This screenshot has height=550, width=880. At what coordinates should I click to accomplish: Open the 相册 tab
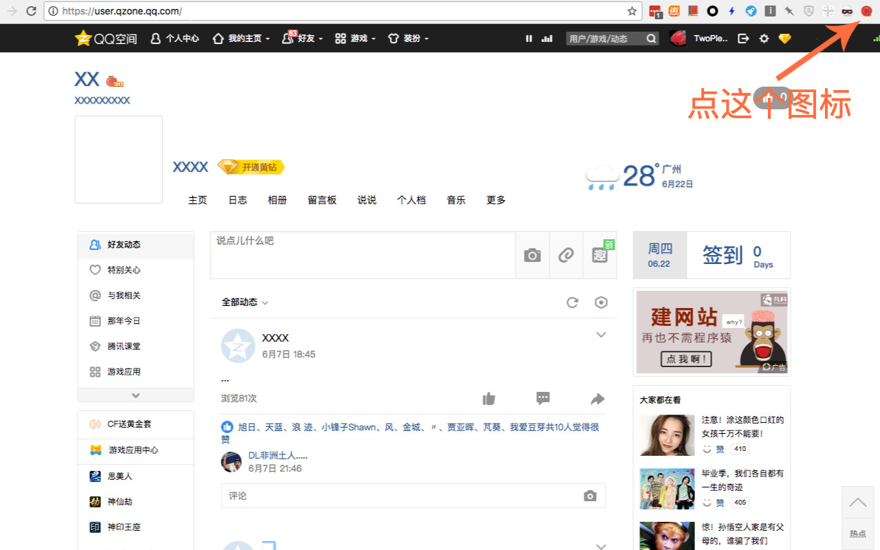coord(278,200)
